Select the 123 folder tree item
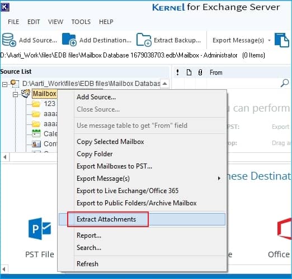The width and height of the screenshot is (292, 279). 49,104
